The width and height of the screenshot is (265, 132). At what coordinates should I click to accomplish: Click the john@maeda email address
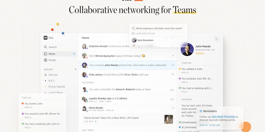point(189,122)
